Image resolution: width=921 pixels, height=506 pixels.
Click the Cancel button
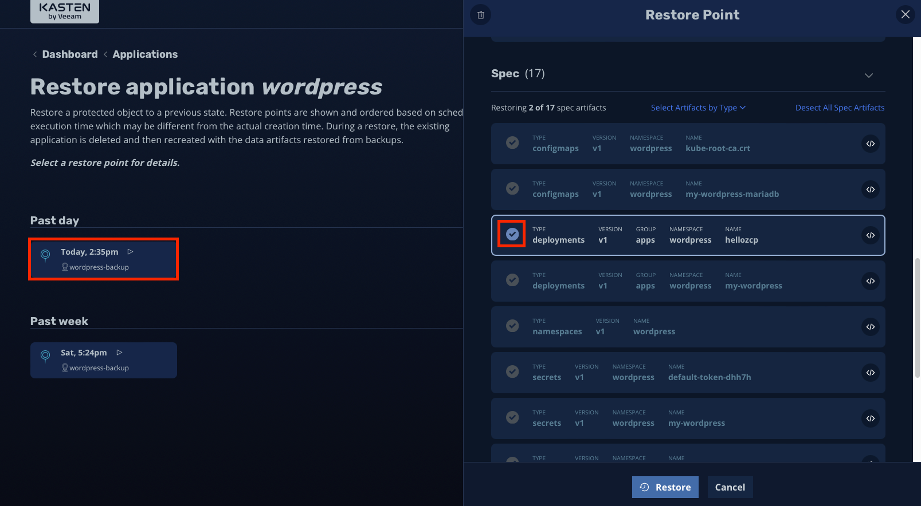[x=730, y=487]
